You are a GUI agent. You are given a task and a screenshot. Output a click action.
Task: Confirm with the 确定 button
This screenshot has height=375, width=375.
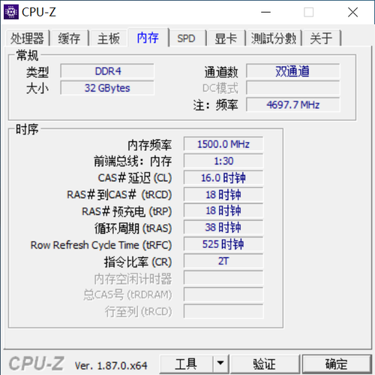click(x=337, y=364)
